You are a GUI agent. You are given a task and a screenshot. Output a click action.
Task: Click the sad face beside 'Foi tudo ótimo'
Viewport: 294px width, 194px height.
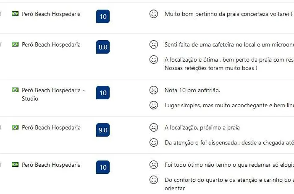pos(154,165)
